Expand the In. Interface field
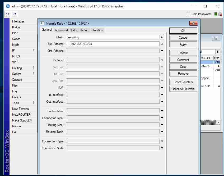This screenshot has height=176, width=224. pos(162,94)
